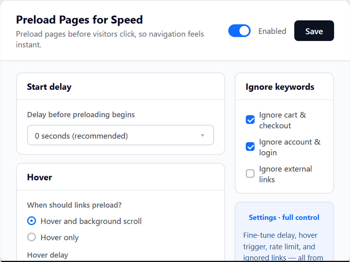Click the "Enabled" text beside the switch
The image size is (350, 262).
272,31
